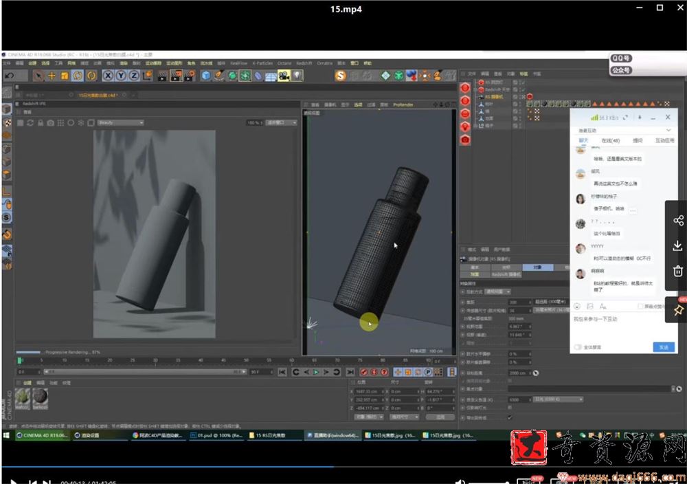The height and width of the screenshot is (484, 687).
Task: Click the download icon on right sidebar
Action: [678, 245]
